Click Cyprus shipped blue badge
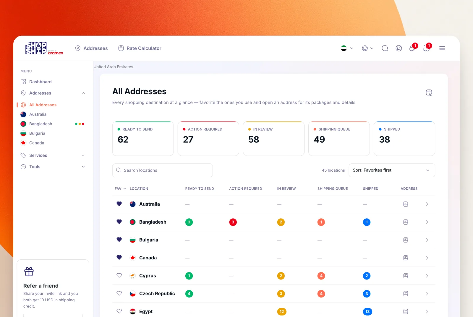The width and height of the screenshot is (473, 317). [367, 276]
